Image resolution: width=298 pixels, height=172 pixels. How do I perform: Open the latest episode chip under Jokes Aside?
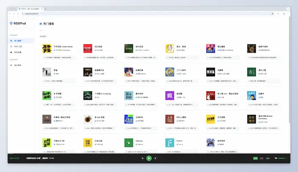59,57
